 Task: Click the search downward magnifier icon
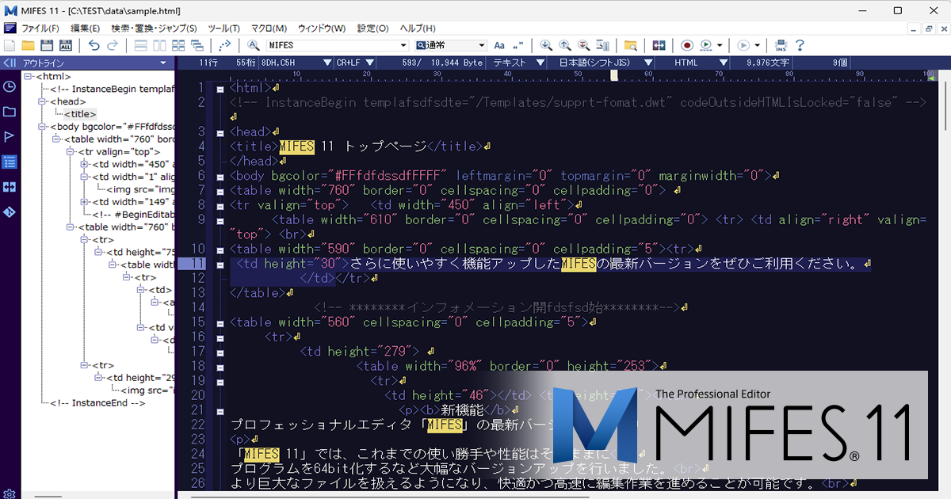pyautogui.click(x=546, y=45)
